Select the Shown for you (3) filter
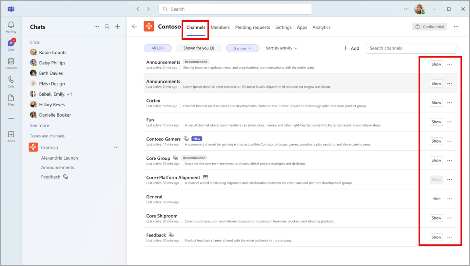Image resolution: width=470 pixels, height=266 pixels. coord(199,48)
